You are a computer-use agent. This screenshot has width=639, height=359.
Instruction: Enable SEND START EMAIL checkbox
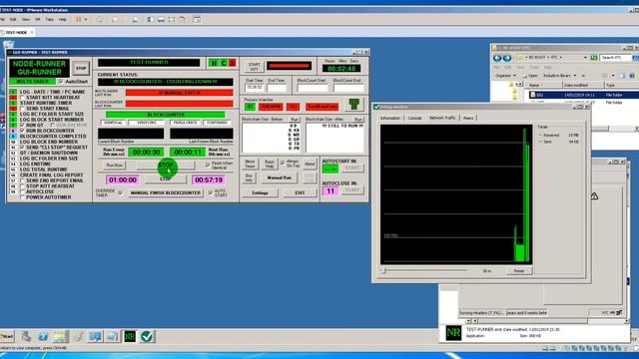pos(22,109)
